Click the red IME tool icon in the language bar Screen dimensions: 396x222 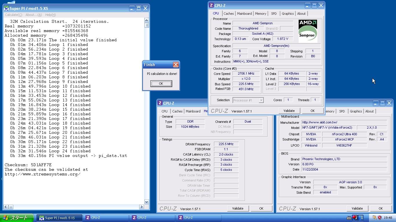pyautogui.click(x=355, y=218)
